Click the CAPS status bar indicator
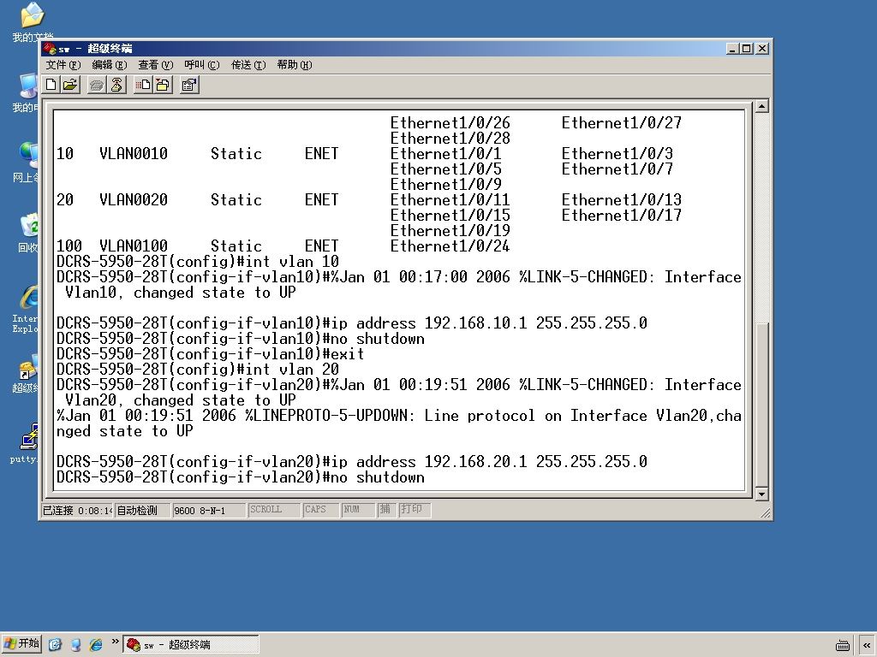The width and height of the screenshot is (877, 657). (x=320, y=510)
